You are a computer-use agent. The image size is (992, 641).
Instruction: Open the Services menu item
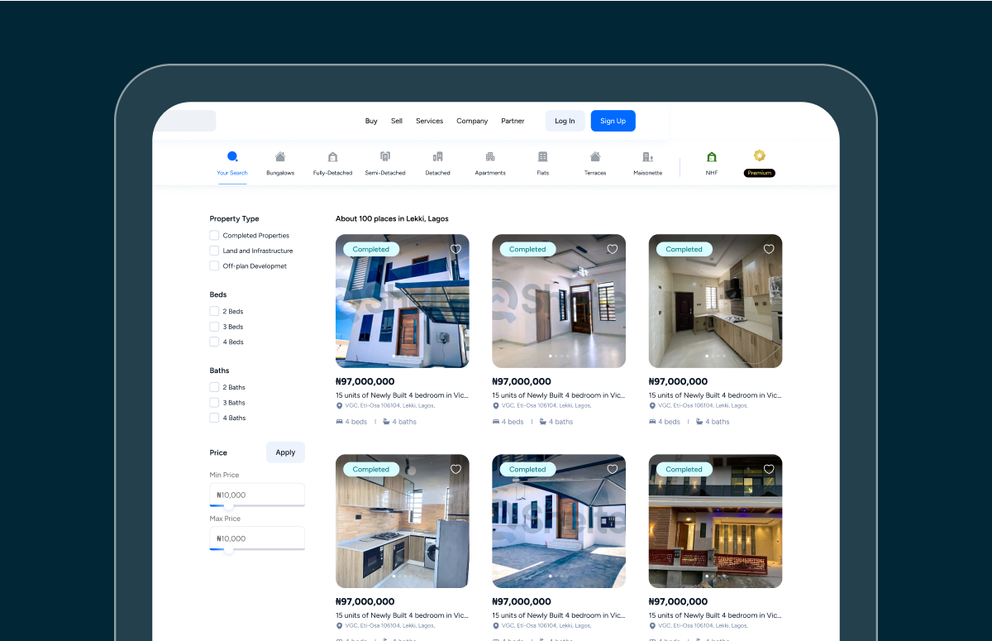coord(429,121)
